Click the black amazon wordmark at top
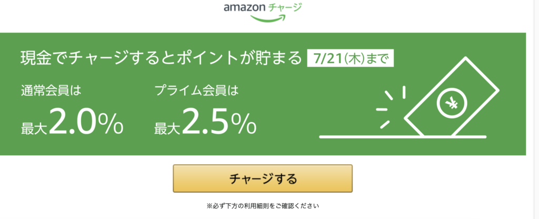 [245, 8]
